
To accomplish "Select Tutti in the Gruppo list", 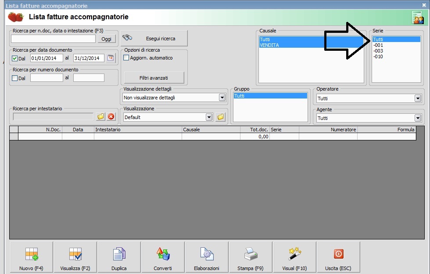I will (x=270, y=96).
